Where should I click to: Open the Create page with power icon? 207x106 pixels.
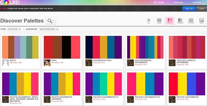click(158, 2)
